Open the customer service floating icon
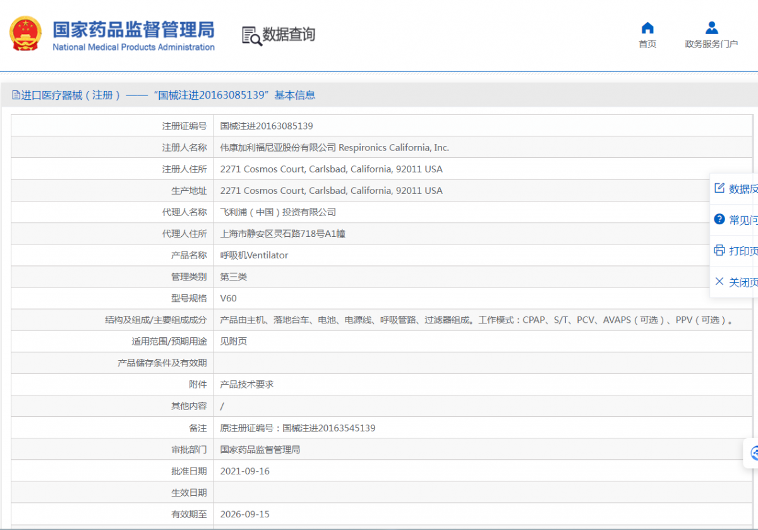The height and width of the screenshot is (530, 758). click(x=754, y=453)
